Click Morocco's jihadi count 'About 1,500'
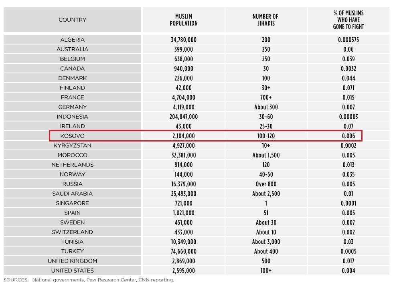 (266, 155)
